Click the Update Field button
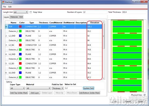Viewport: 149px width, 106px height. point(89,88)
